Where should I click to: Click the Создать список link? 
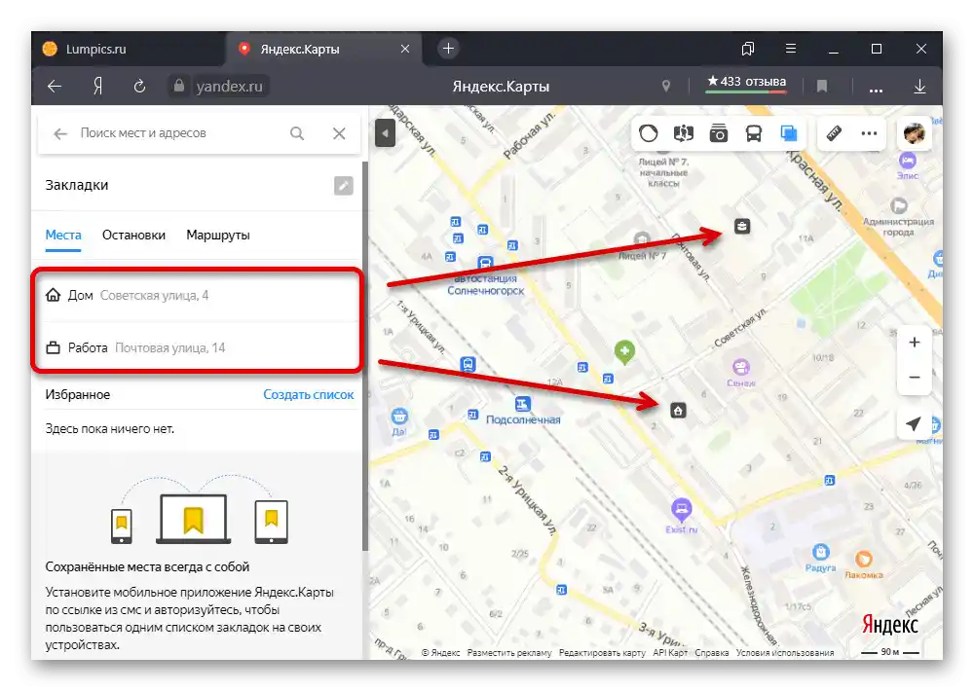coord(309,394)
